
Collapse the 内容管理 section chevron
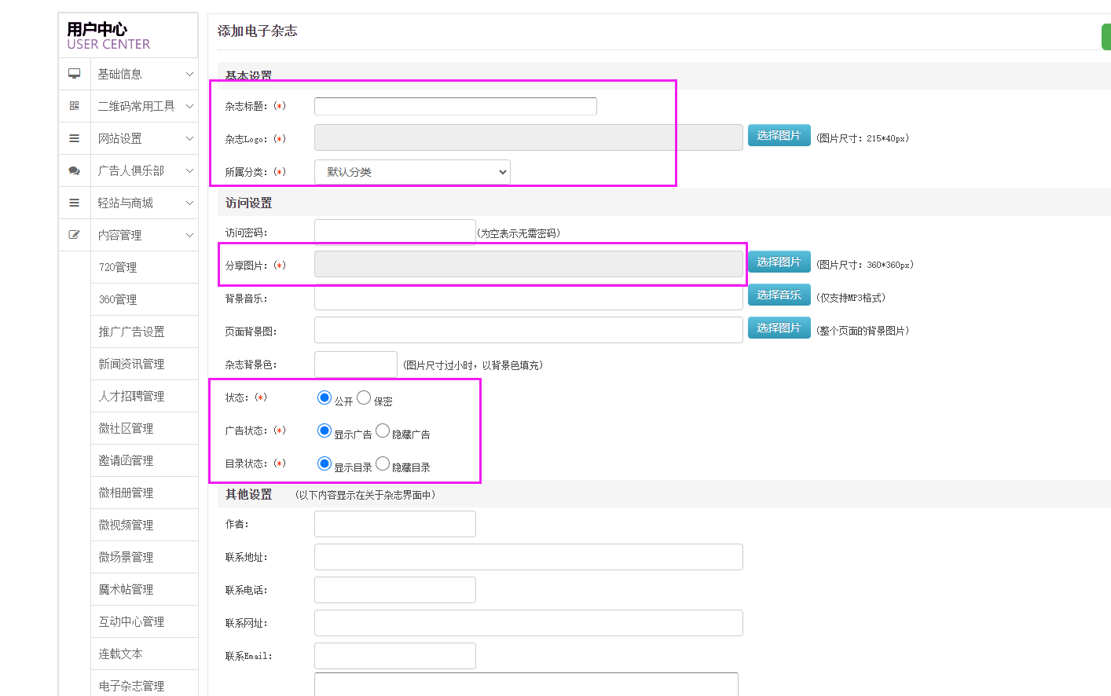189,235
